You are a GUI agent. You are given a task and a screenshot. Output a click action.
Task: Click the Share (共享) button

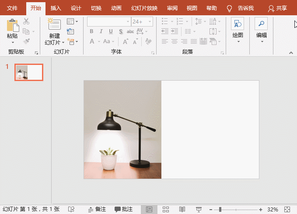click(278, 8)
